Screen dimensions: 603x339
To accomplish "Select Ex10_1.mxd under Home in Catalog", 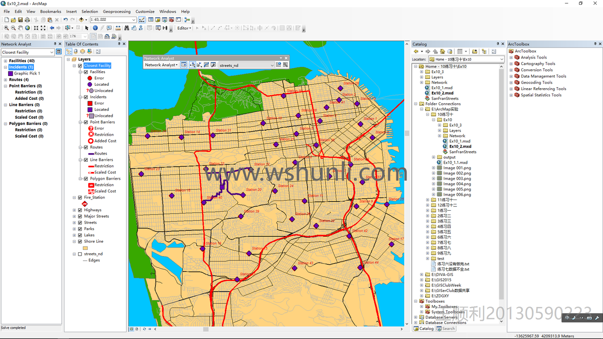I will [442, 88].
